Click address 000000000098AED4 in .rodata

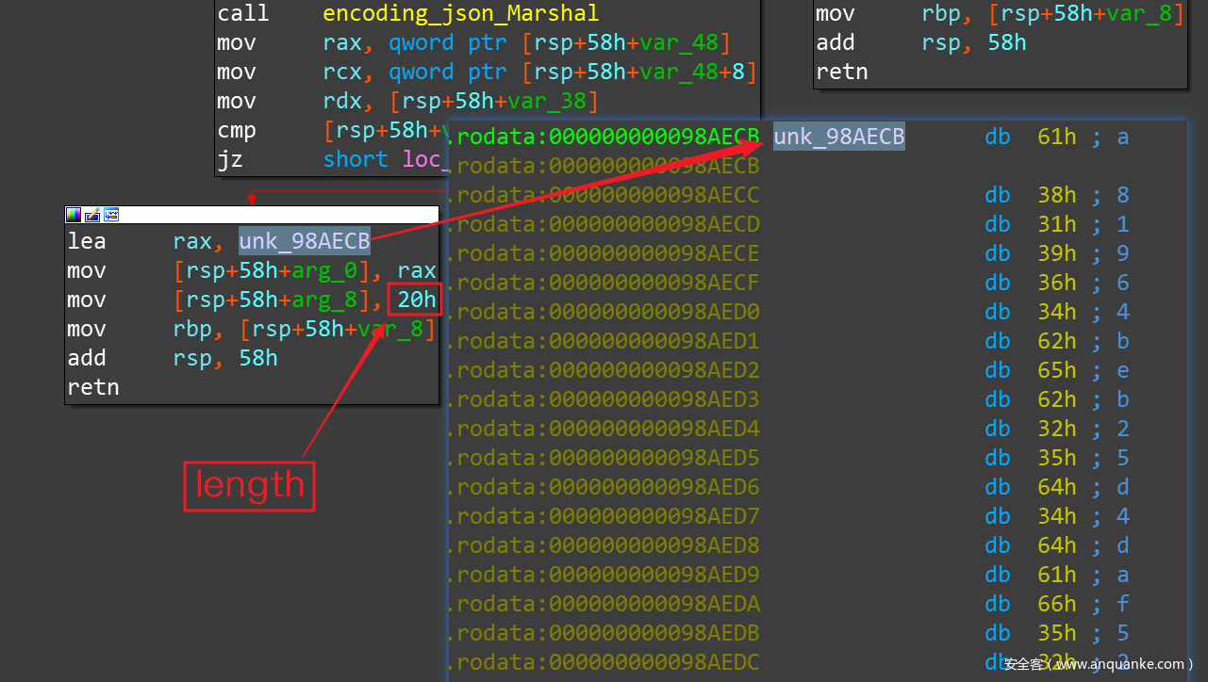tap(654, 429)
